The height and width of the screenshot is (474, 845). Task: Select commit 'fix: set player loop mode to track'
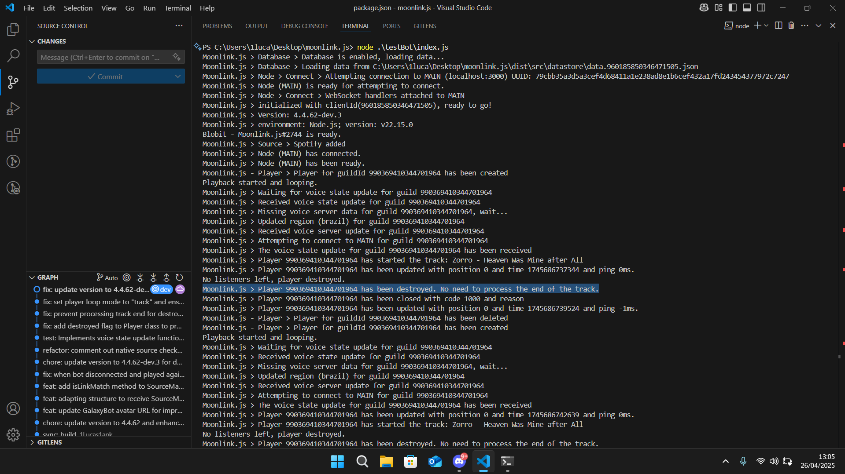coord(109,302)
